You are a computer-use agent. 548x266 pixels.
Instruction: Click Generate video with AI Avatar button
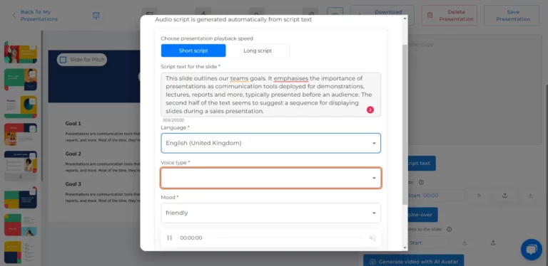point(414,261)
